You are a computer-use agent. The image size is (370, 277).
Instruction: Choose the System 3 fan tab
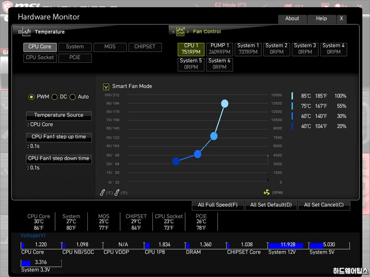click(305, 49)
